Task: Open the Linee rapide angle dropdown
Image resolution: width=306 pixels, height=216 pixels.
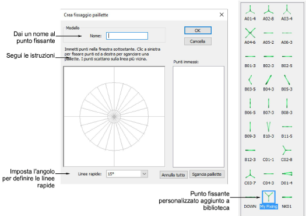Action: (x=144, y=174)
